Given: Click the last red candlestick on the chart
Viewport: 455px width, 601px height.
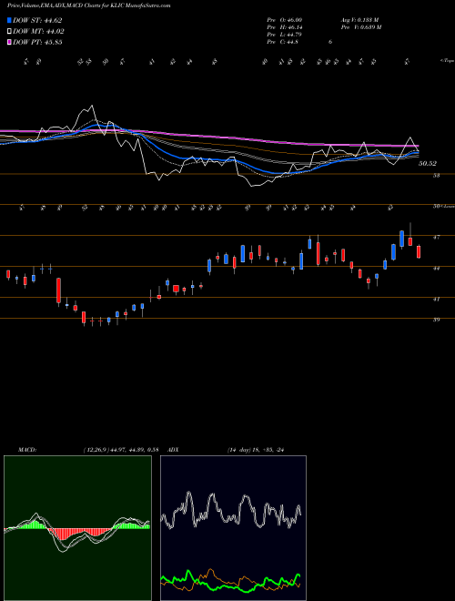Looking at the screenshot, I should (419, 252).
